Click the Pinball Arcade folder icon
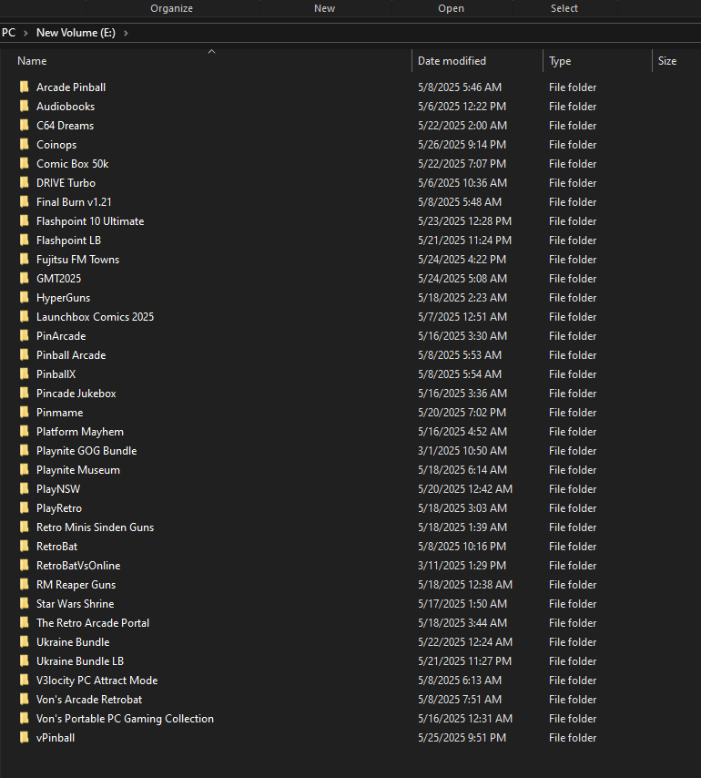The height and width of the screenshot is (778, 701). 24,355
